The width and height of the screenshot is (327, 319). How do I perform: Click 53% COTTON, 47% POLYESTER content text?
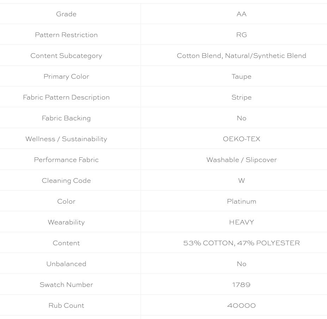click(241, 243)
